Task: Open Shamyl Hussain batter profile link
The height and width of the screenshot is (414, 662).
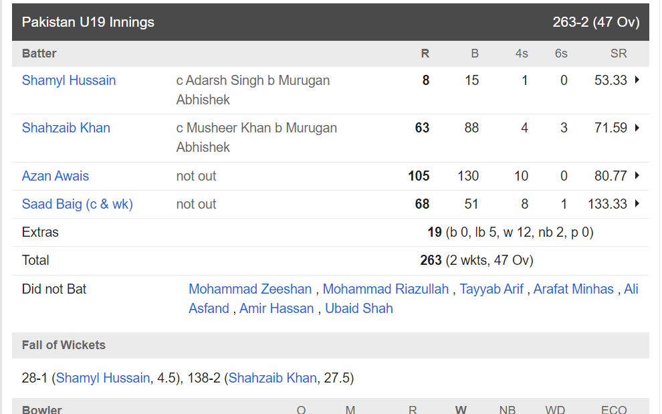Action: coord(69,80)
